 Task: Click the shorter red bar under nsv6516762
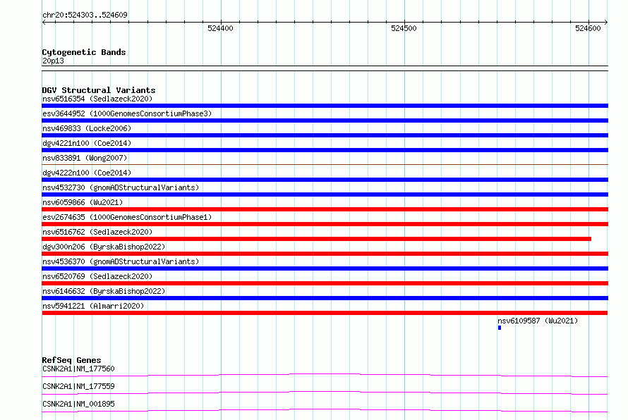(316, 239)
